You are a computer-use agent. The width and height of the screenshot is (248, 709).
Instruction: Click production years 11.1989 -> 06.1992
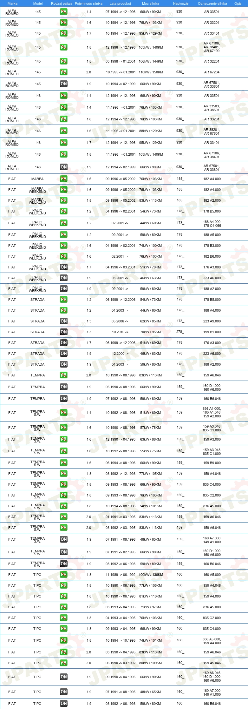(121, 575)
